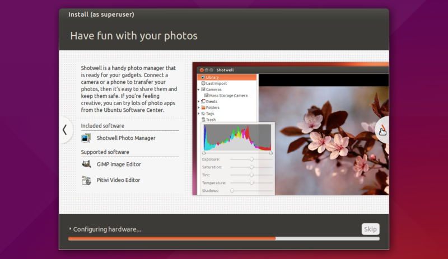Click the Saturation slider handle
The image size is (448, 259).
tap(251, 167)
